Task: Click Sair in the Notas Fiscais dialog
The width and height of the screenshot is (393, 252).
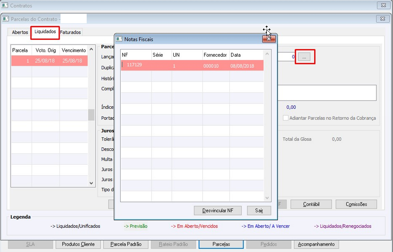Action: click(259, 210)
